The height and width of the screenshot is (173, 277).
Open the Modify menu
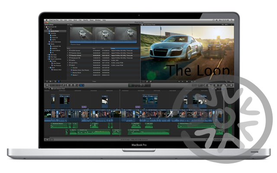(86, 20)
